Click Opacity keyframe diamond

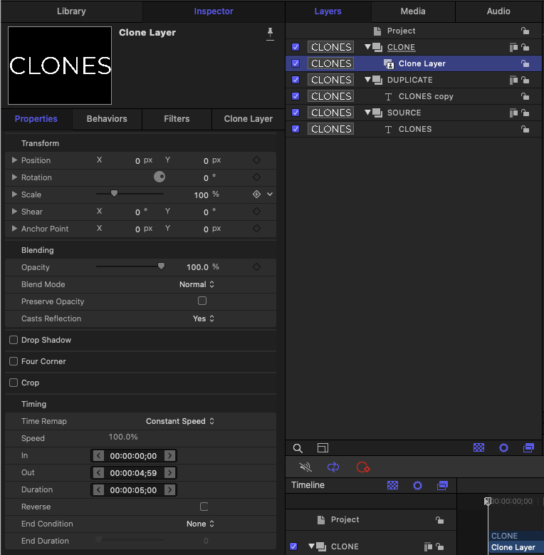[257, 267]
